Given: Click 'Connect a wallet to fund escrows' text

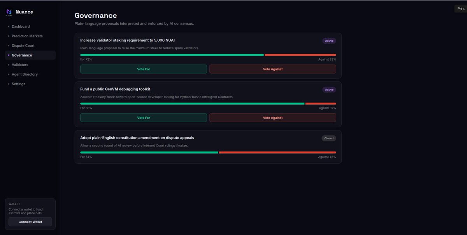Looking at the screenshot, I should 26,211.
